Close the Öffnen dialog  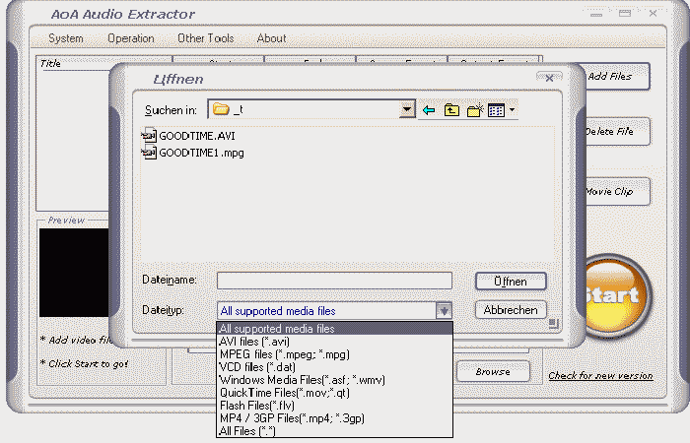tap(549, 78)
